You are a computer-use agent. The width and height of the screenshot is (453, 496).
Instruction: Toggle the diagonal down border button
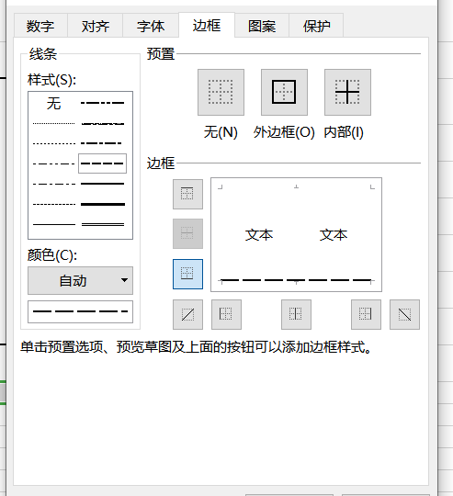pos(404,314)
